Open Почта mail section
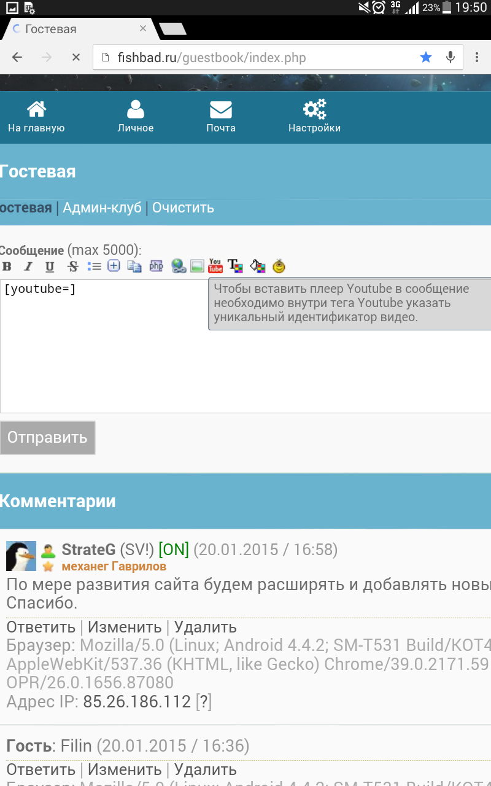Screen dimensions: 491x786 [221, 117]
